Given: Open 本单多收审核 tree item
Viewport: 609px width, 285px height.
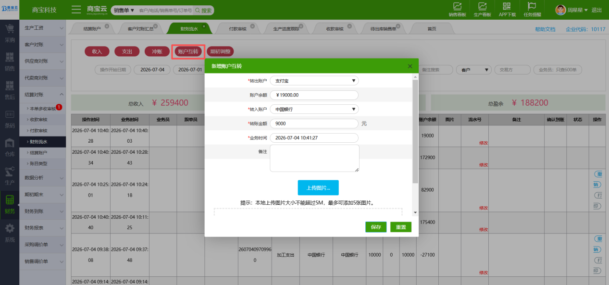Looking at the screenshot, I should coord(43,109).
